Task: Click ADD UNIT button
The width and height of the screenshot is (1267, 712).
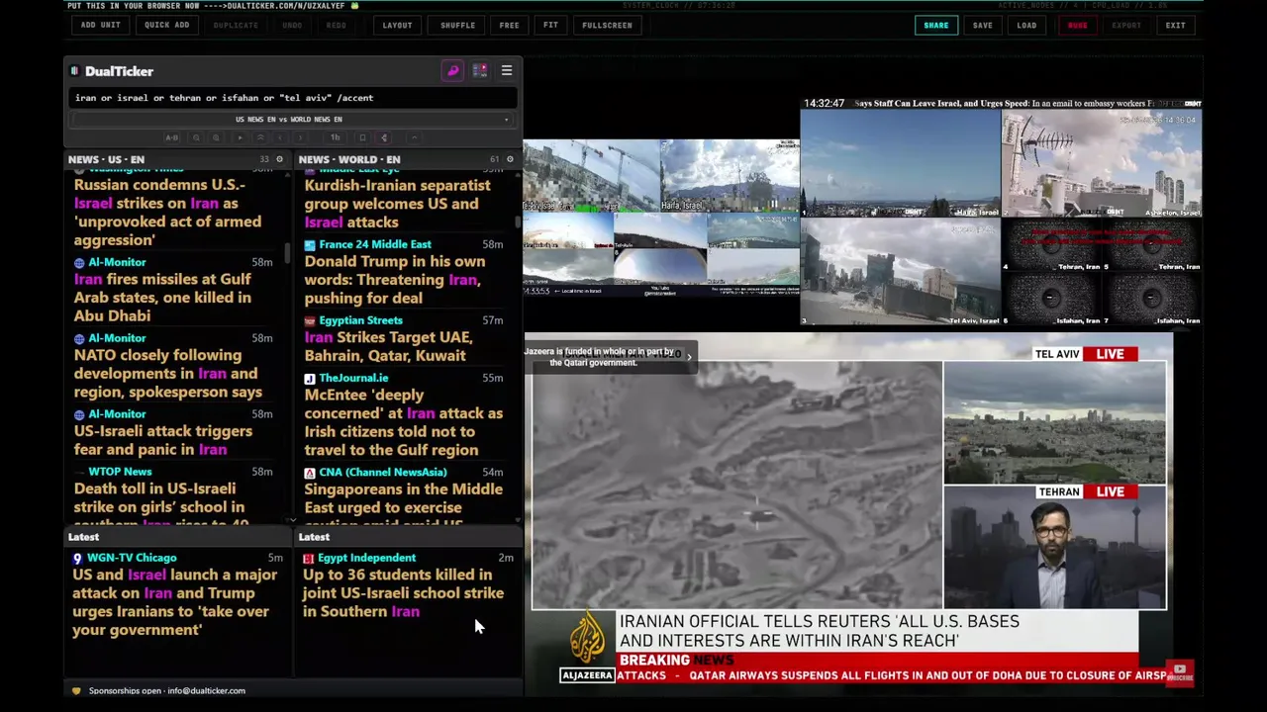Action: [x=100, y=26]
